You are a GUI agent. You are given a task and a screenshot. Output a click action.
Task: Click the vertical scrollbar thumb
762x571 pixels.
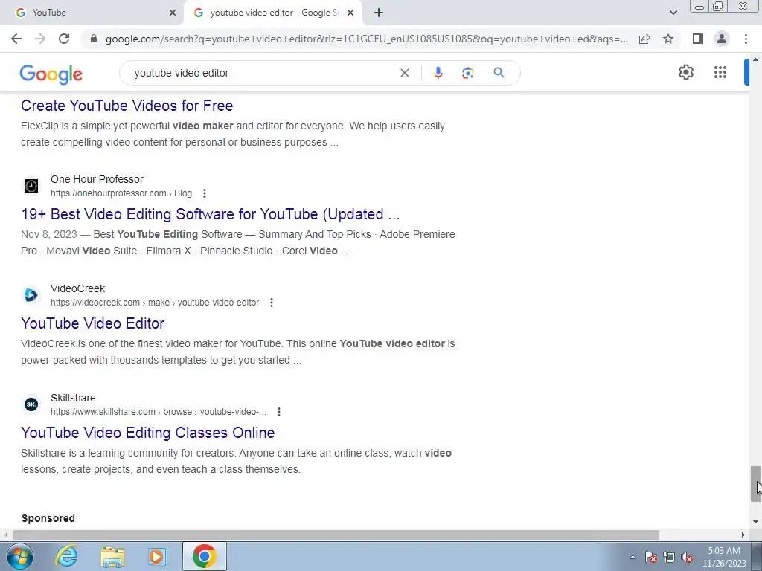[x=755, y=483]
